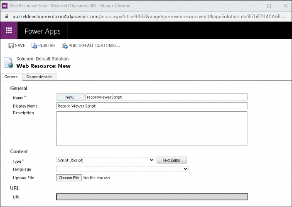Image resolution: width=292 pixels, height=207 pixels.
Task: Click the Display Name input field
Action: (152, 106)
